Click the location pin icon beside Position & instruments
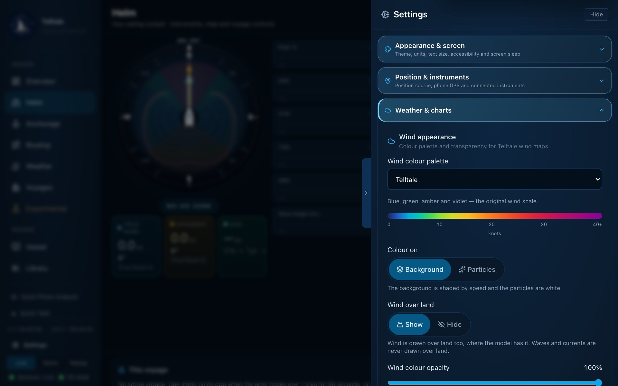618x386 pixels. tap(388, 81)
